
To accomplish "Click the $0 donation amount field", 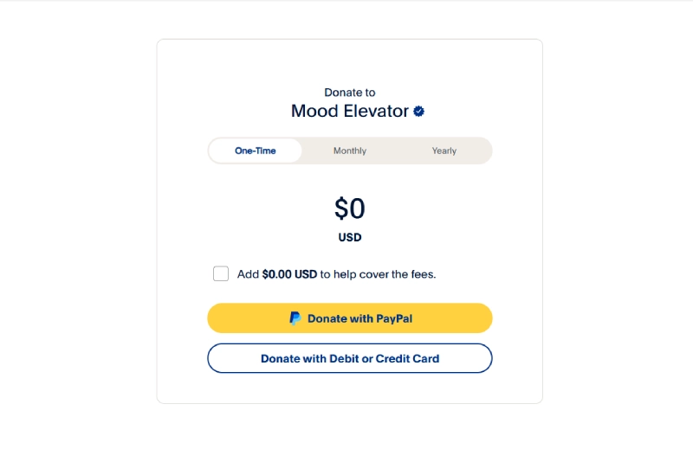I will tap(350, 209).
